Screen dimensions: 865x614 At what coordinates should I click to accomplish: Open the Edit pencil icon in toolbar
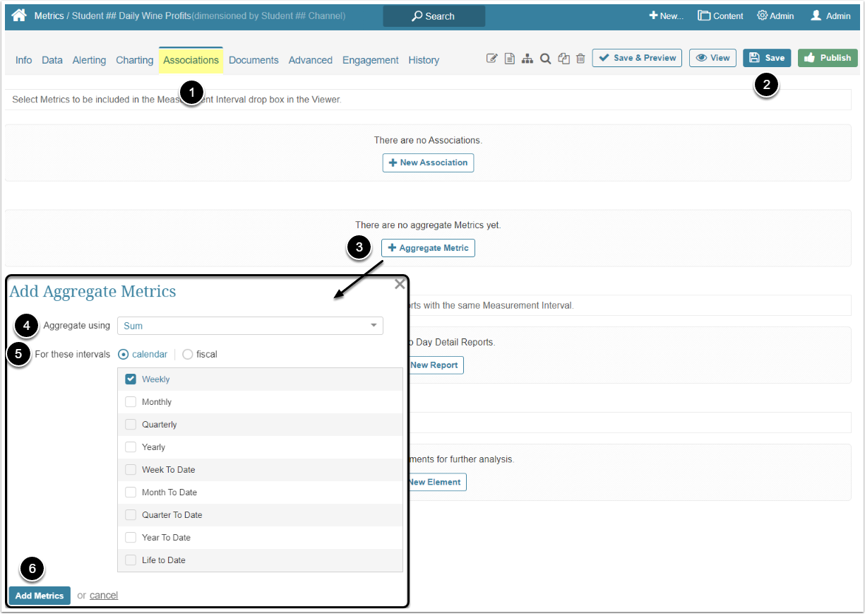[x=492, y=59]
